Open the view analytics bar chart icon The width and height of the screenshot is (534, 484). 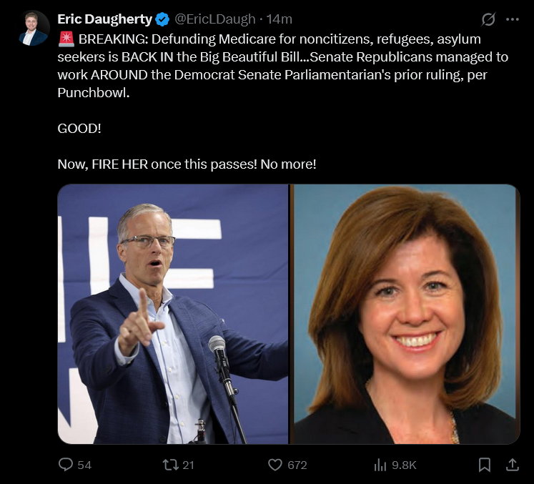pos(380,465)
